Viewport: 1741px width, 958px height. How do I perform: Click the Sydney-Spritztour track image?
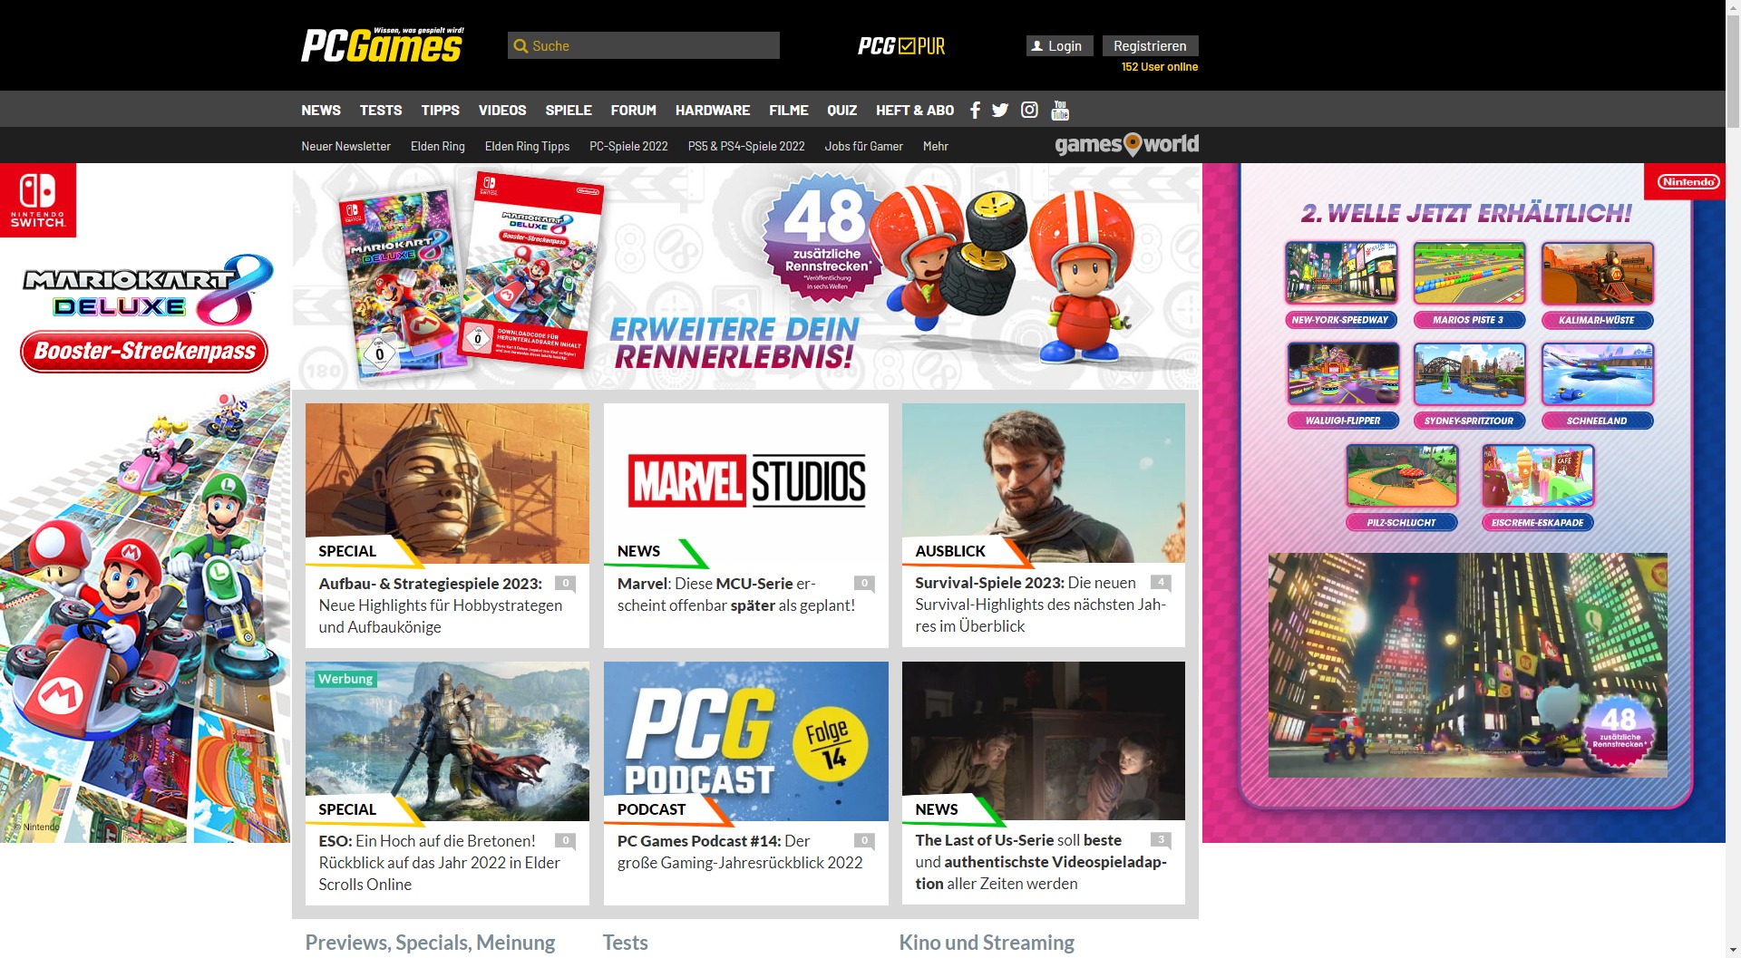tap(1469, 373)
